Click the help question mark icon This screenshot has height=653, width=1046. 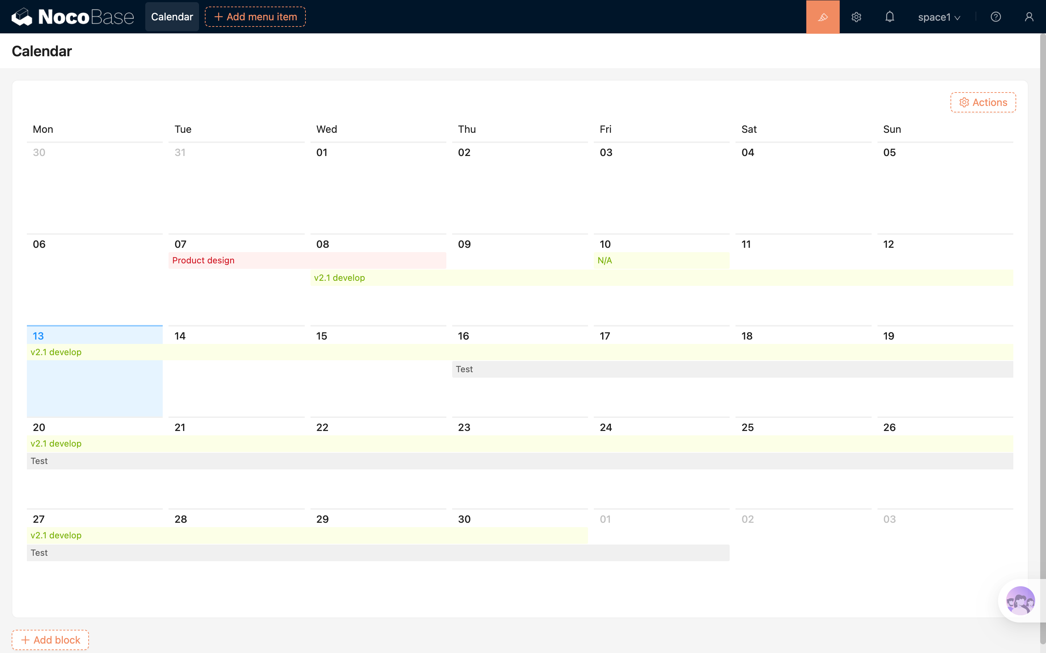click(x=996, y=17)
